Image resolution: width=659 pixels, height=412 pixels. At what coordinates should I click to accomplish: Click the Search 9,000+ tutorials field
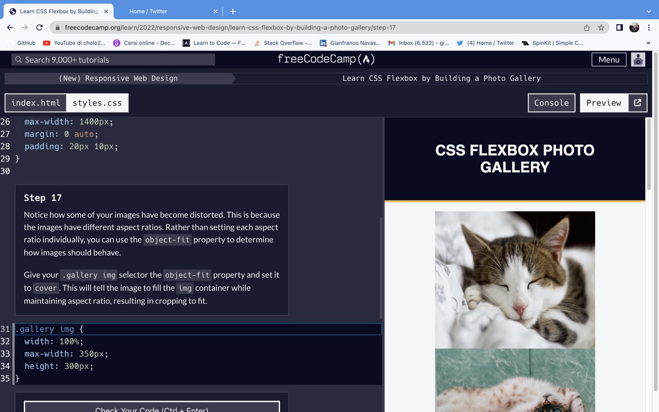tap(114, 59)
